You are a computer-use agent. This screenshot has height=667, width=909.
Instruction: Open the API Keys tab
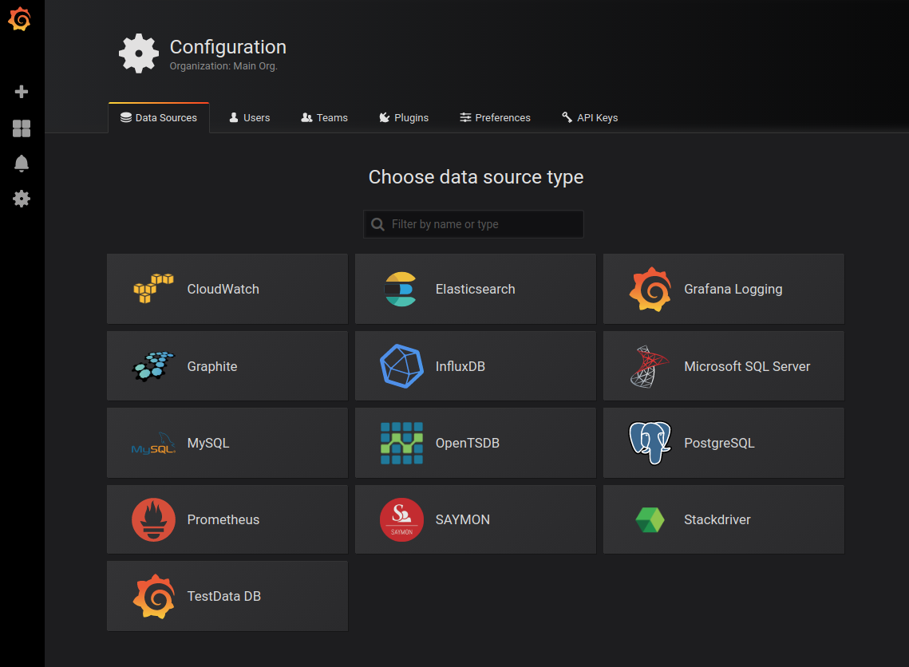pos(590,117)
